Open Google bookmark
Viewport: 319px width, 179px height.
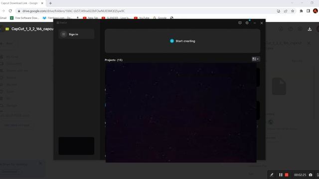(x=160, y=18)
